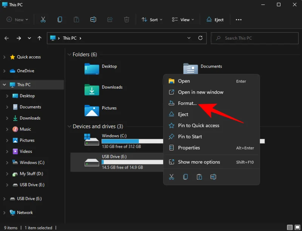The image size is (302, 231).
Task: Click the Copy icon in the toolbar
Action: pyautogui.click(x=60, y=19)
